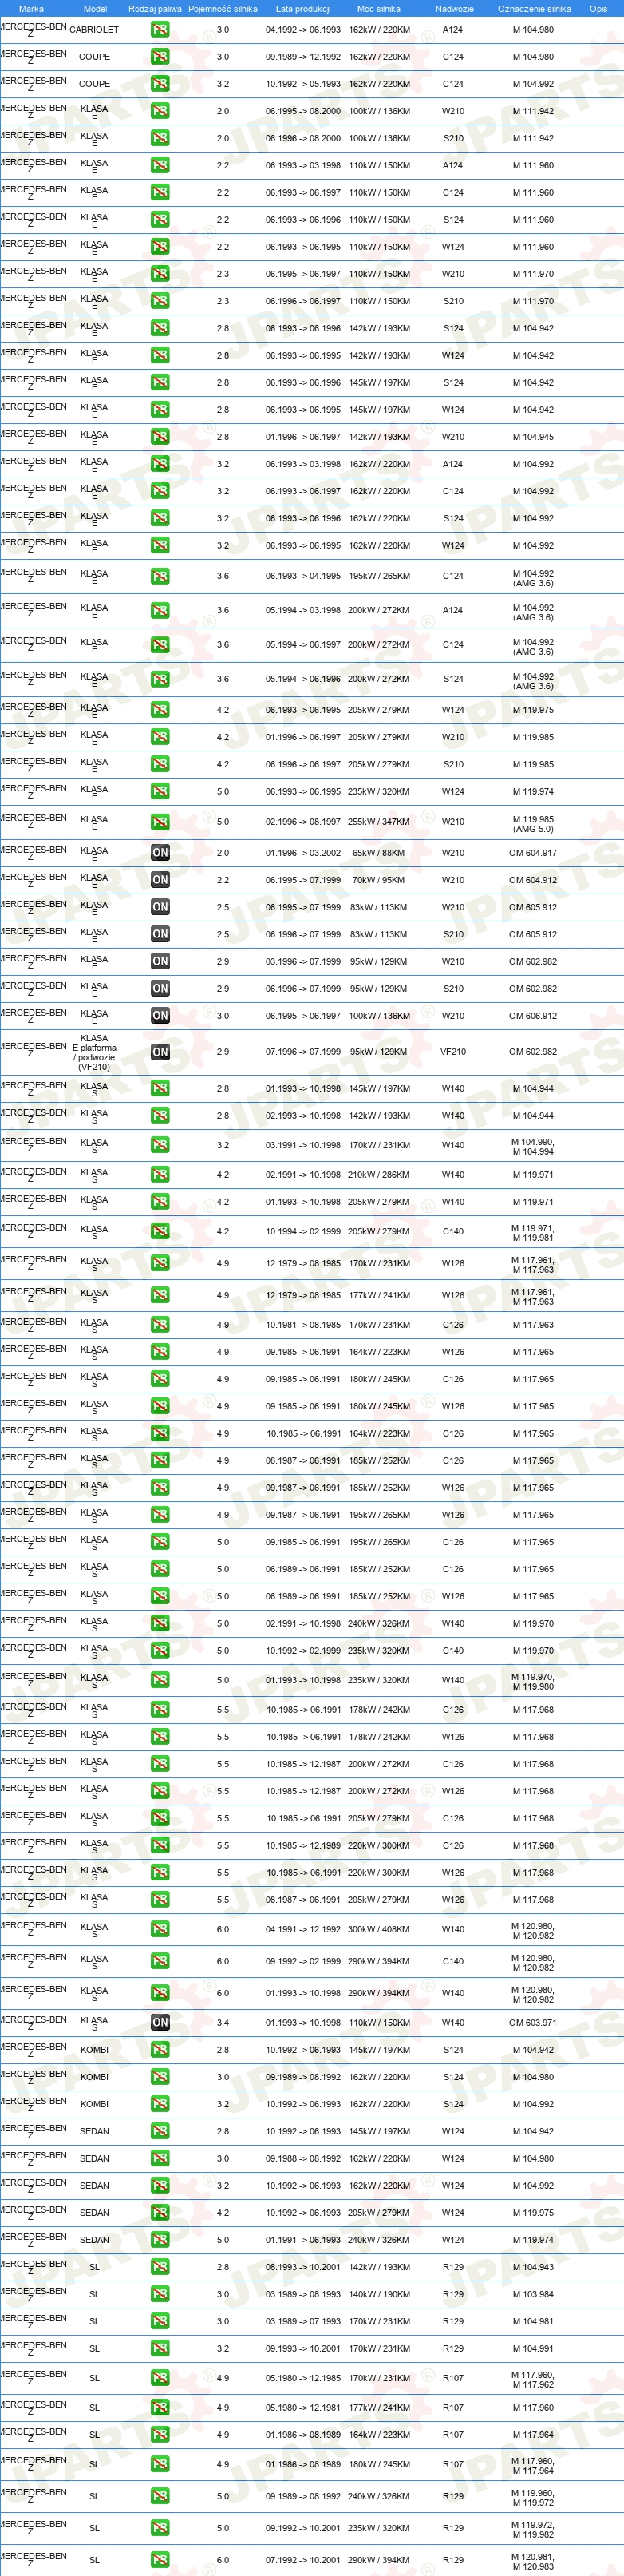
Task: Click the Opis column header
Action: (598, 8)
